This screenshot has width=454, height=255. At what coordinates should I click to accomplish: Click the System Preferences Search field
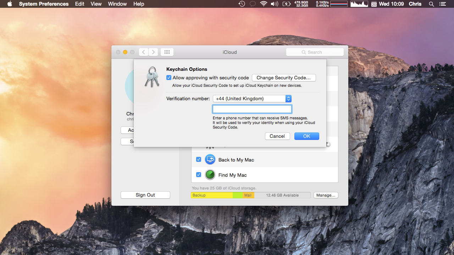tap(315, 52)
